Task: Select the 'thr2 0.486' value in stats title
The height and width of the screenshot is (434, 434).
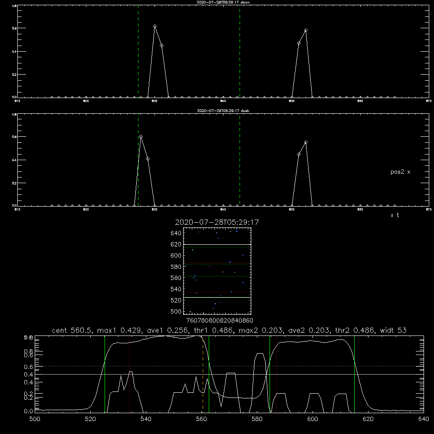Action: pos(355,330)
